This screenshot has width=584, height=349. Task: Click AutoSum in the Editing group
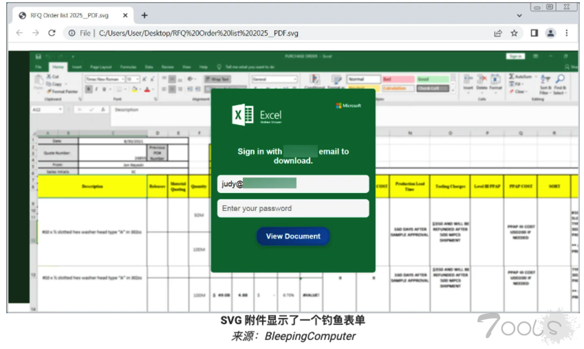click(x=521, y=76)
